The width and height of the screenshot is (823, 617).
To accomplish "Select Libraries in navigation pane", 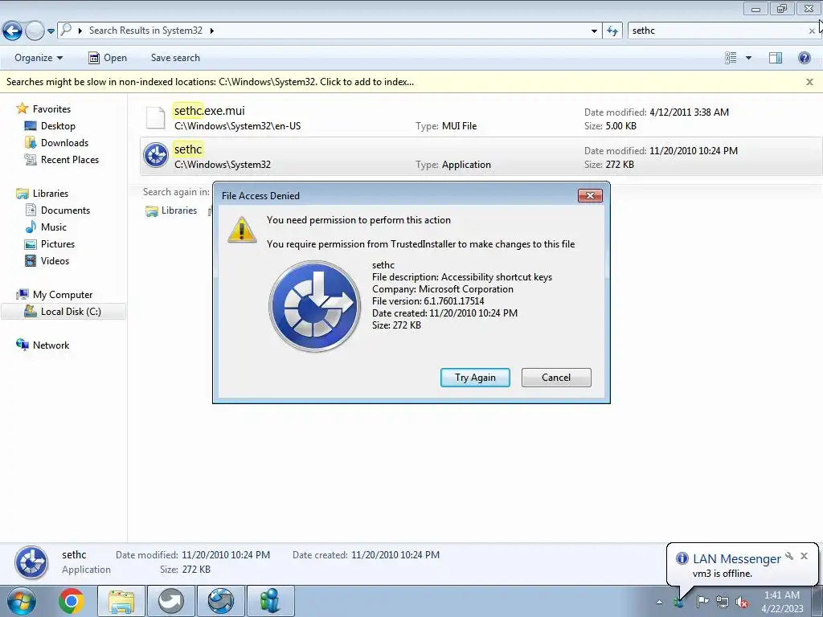I will point(51,194).
